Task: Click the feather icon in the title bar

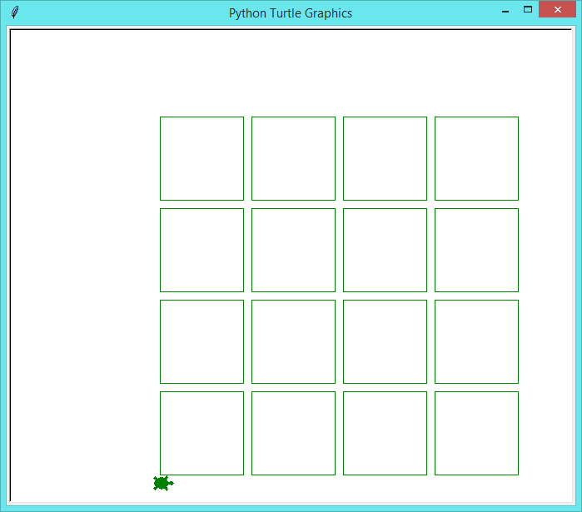Action: 15,12
